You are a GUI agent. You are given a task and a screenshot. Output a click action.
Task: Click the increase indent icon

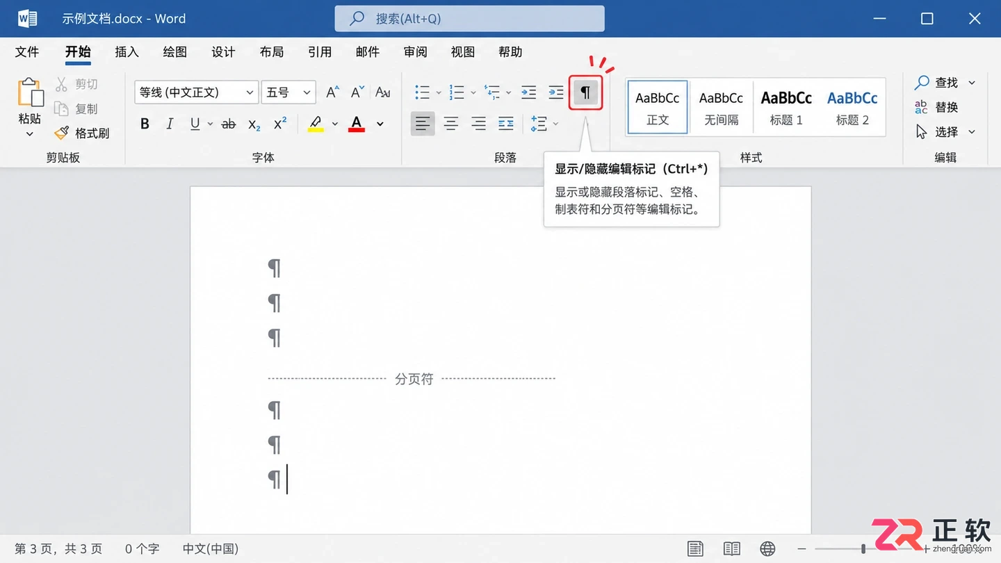point(556,92)
